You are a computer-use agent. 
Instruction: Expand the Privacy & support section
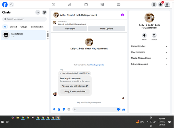click(x=149, y=64)
